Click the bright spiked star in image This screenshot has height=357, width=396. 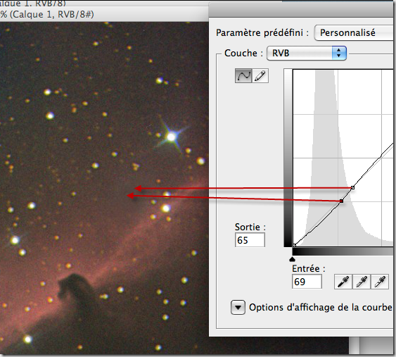click(x=172, y=137)
